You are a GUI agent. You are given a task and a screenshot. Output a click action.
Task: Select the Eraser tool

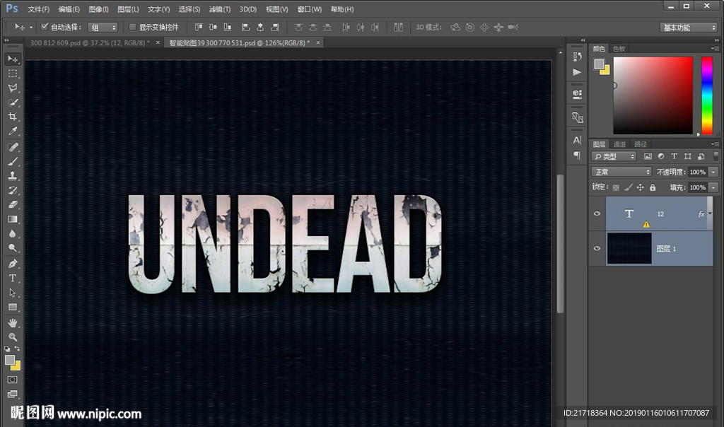(13, 204)
